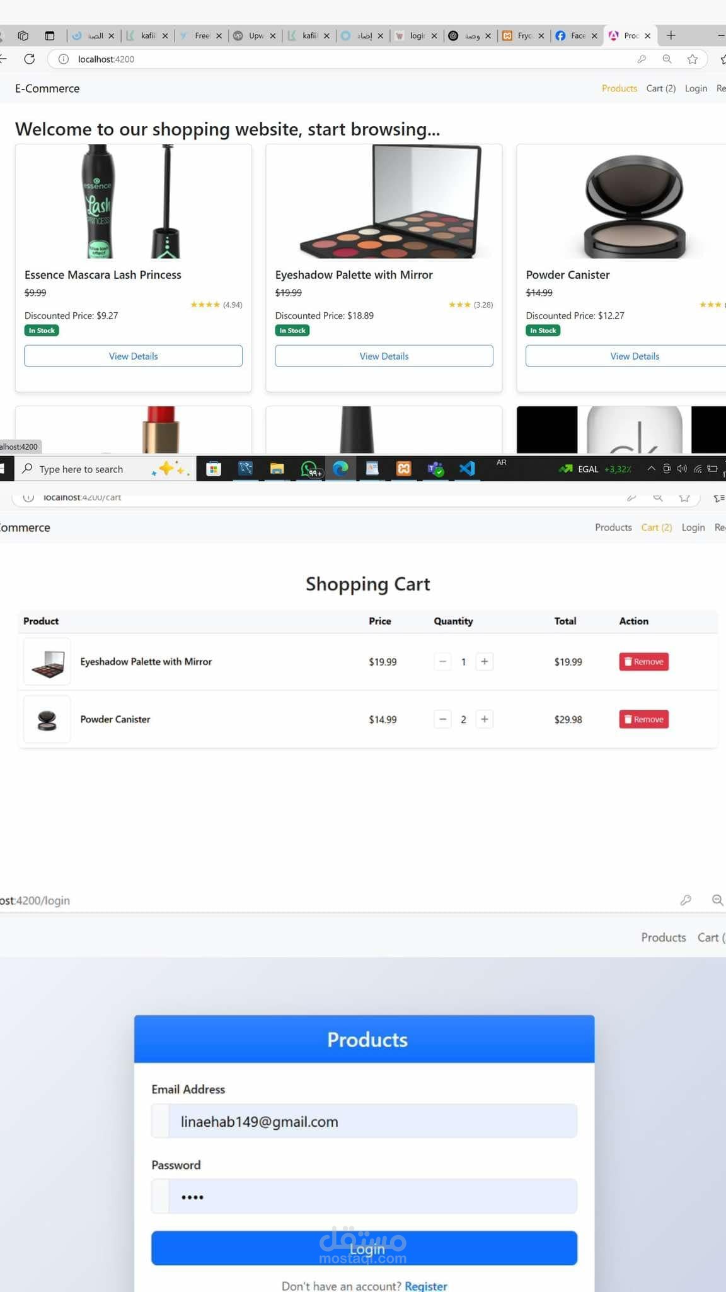Open File Explorer from the taskbar

(x=277, y=469)
